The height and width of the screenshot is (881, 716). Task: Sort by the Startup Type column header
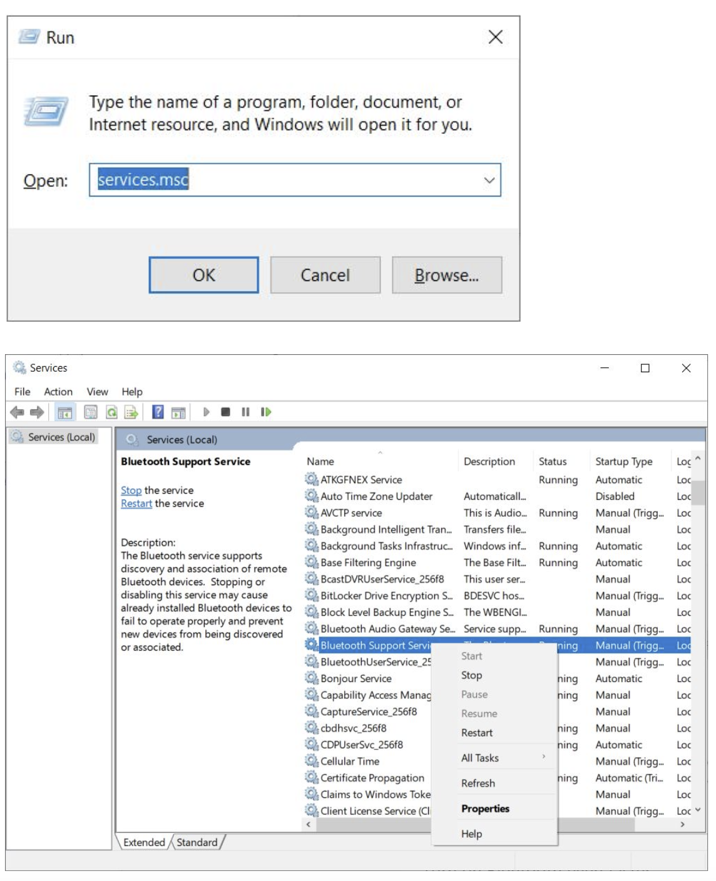pyautogui.click(x=630, y=461)
